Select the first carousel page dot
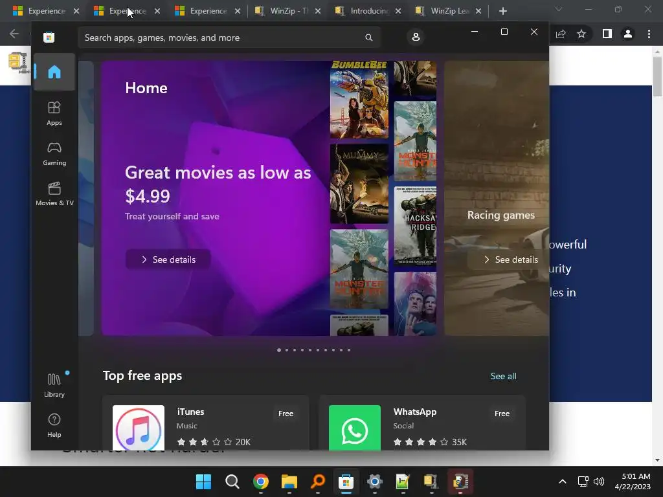Screen dimensions: 663x497 pyautogui.click(x=279, y=350)
